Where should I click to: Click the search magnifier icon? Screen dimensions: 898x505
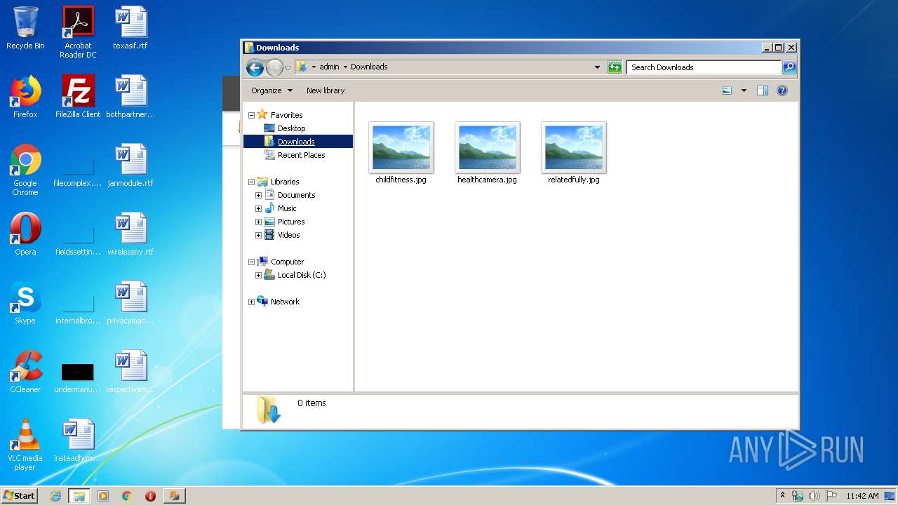(x=789, y=67)
